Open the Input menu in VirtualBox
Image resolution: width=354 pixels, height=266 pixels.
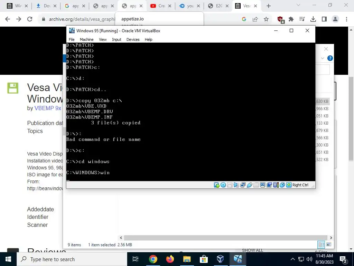[x=117, y=39]
